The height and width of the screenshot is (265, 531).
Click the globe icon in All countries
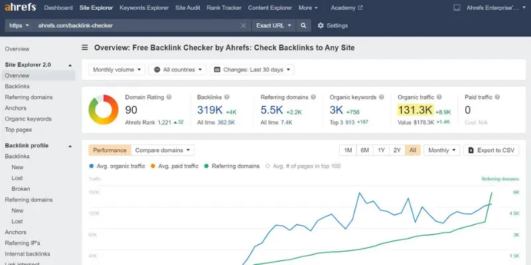[x=157, y=70]
